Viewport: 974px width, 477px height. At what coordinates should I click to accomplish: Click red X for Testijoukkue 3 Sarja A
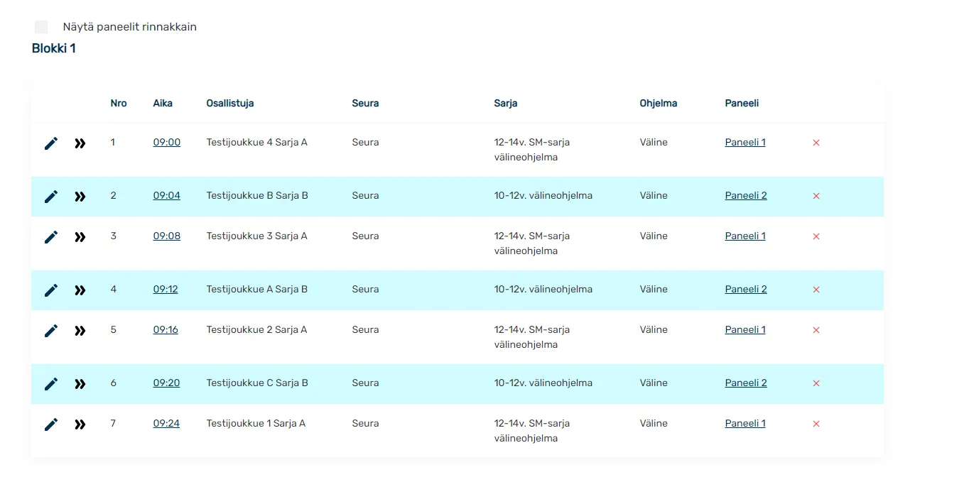[816, 236]
